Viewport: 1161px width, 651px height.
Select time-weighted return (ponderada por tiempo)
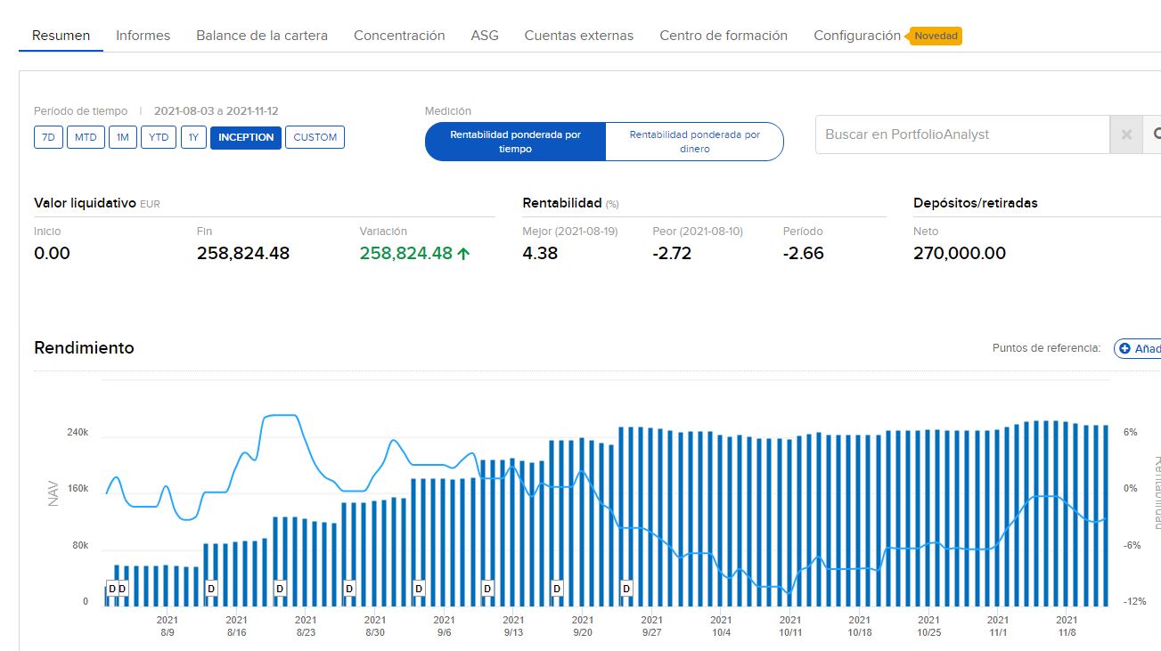(x=515, y=142)
